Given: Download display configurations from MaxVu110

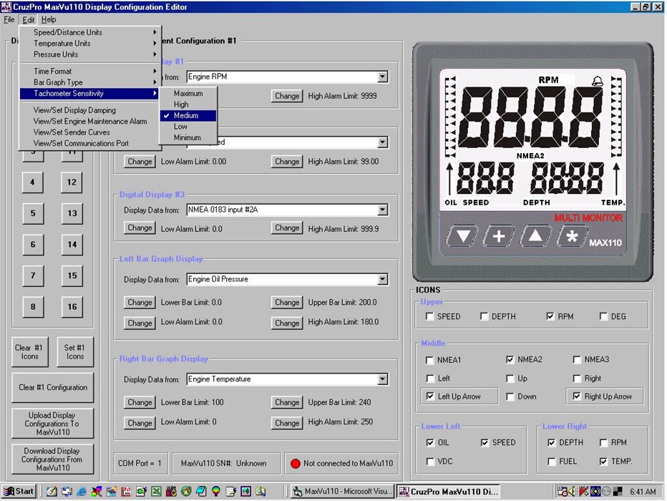Looking at the screenshot, I should [x=53, y=459].
